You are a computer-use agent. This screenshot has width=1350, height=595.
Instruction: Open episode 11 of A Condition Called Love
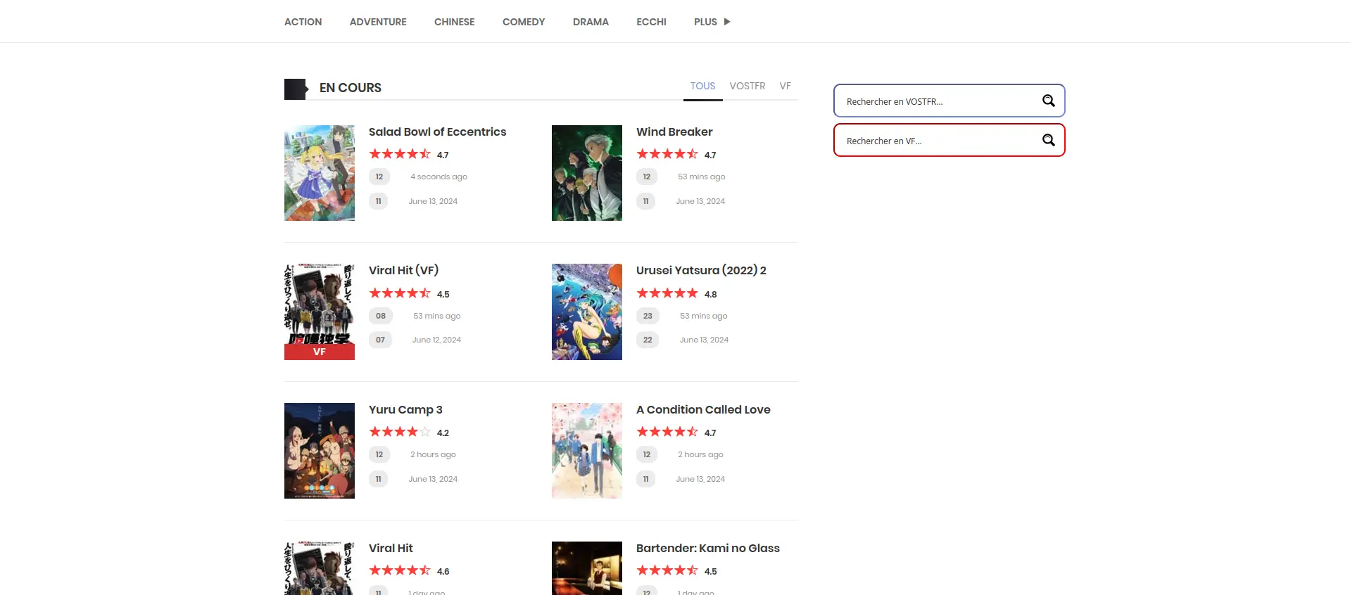645,479
